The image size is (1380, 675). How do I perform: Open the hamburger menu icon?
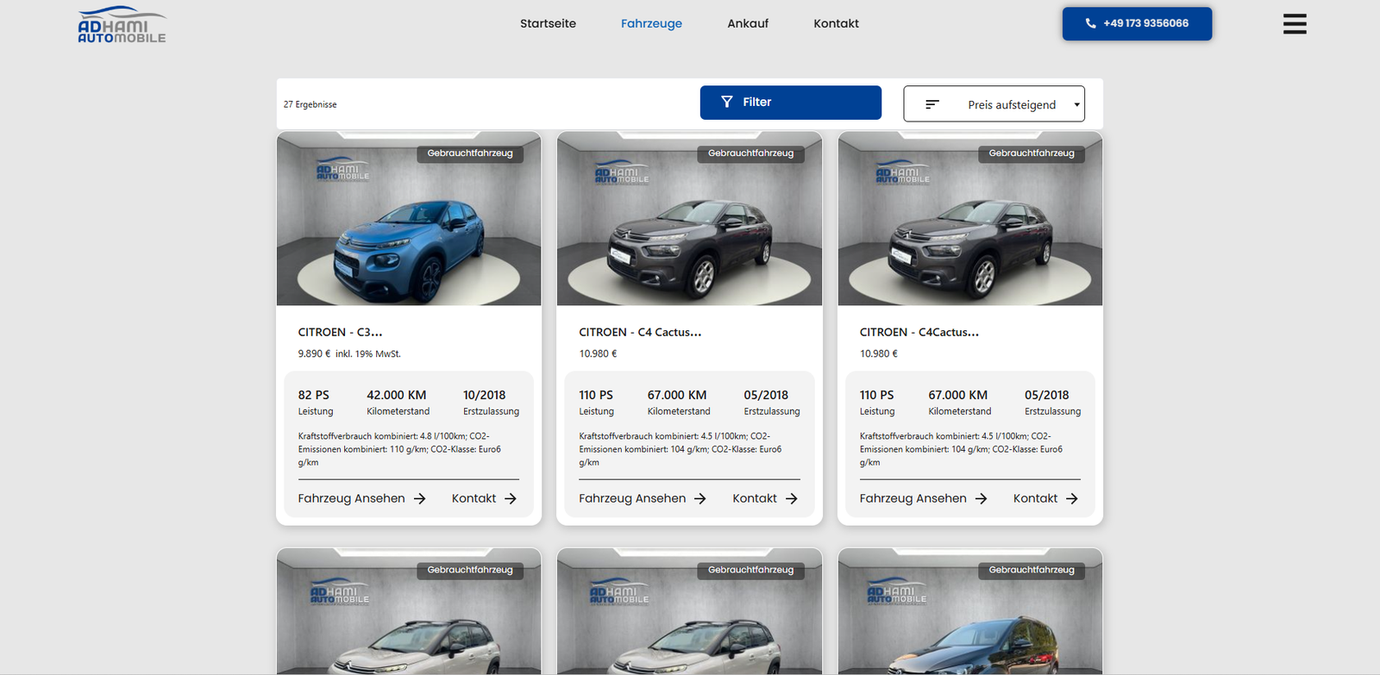click(1294, 24)
